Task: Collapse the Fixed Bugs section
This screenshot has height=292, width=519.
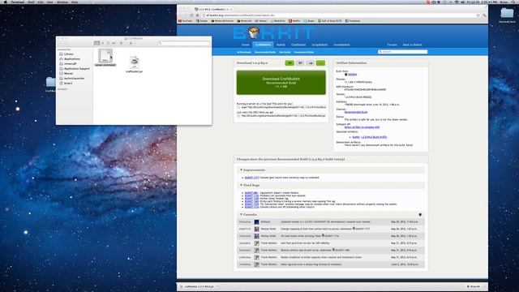Action: (x=242, y=186)
